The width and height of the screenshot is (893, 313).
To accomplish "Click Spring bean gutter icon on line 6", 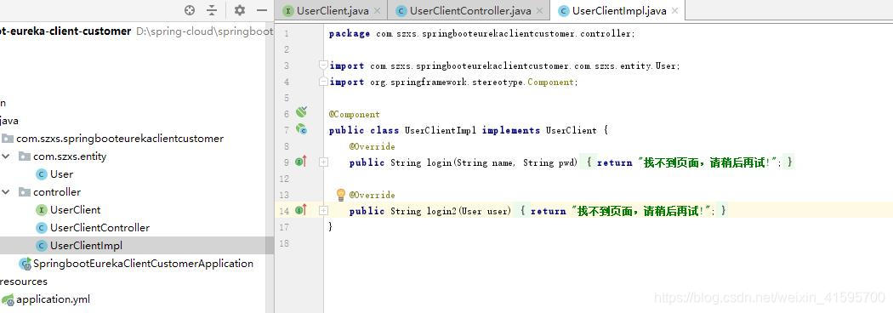I will tap(301, 112).
